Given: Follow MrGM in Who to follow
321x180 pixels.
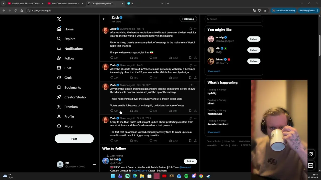Looking at the screenshot, I should coord(190,161).
